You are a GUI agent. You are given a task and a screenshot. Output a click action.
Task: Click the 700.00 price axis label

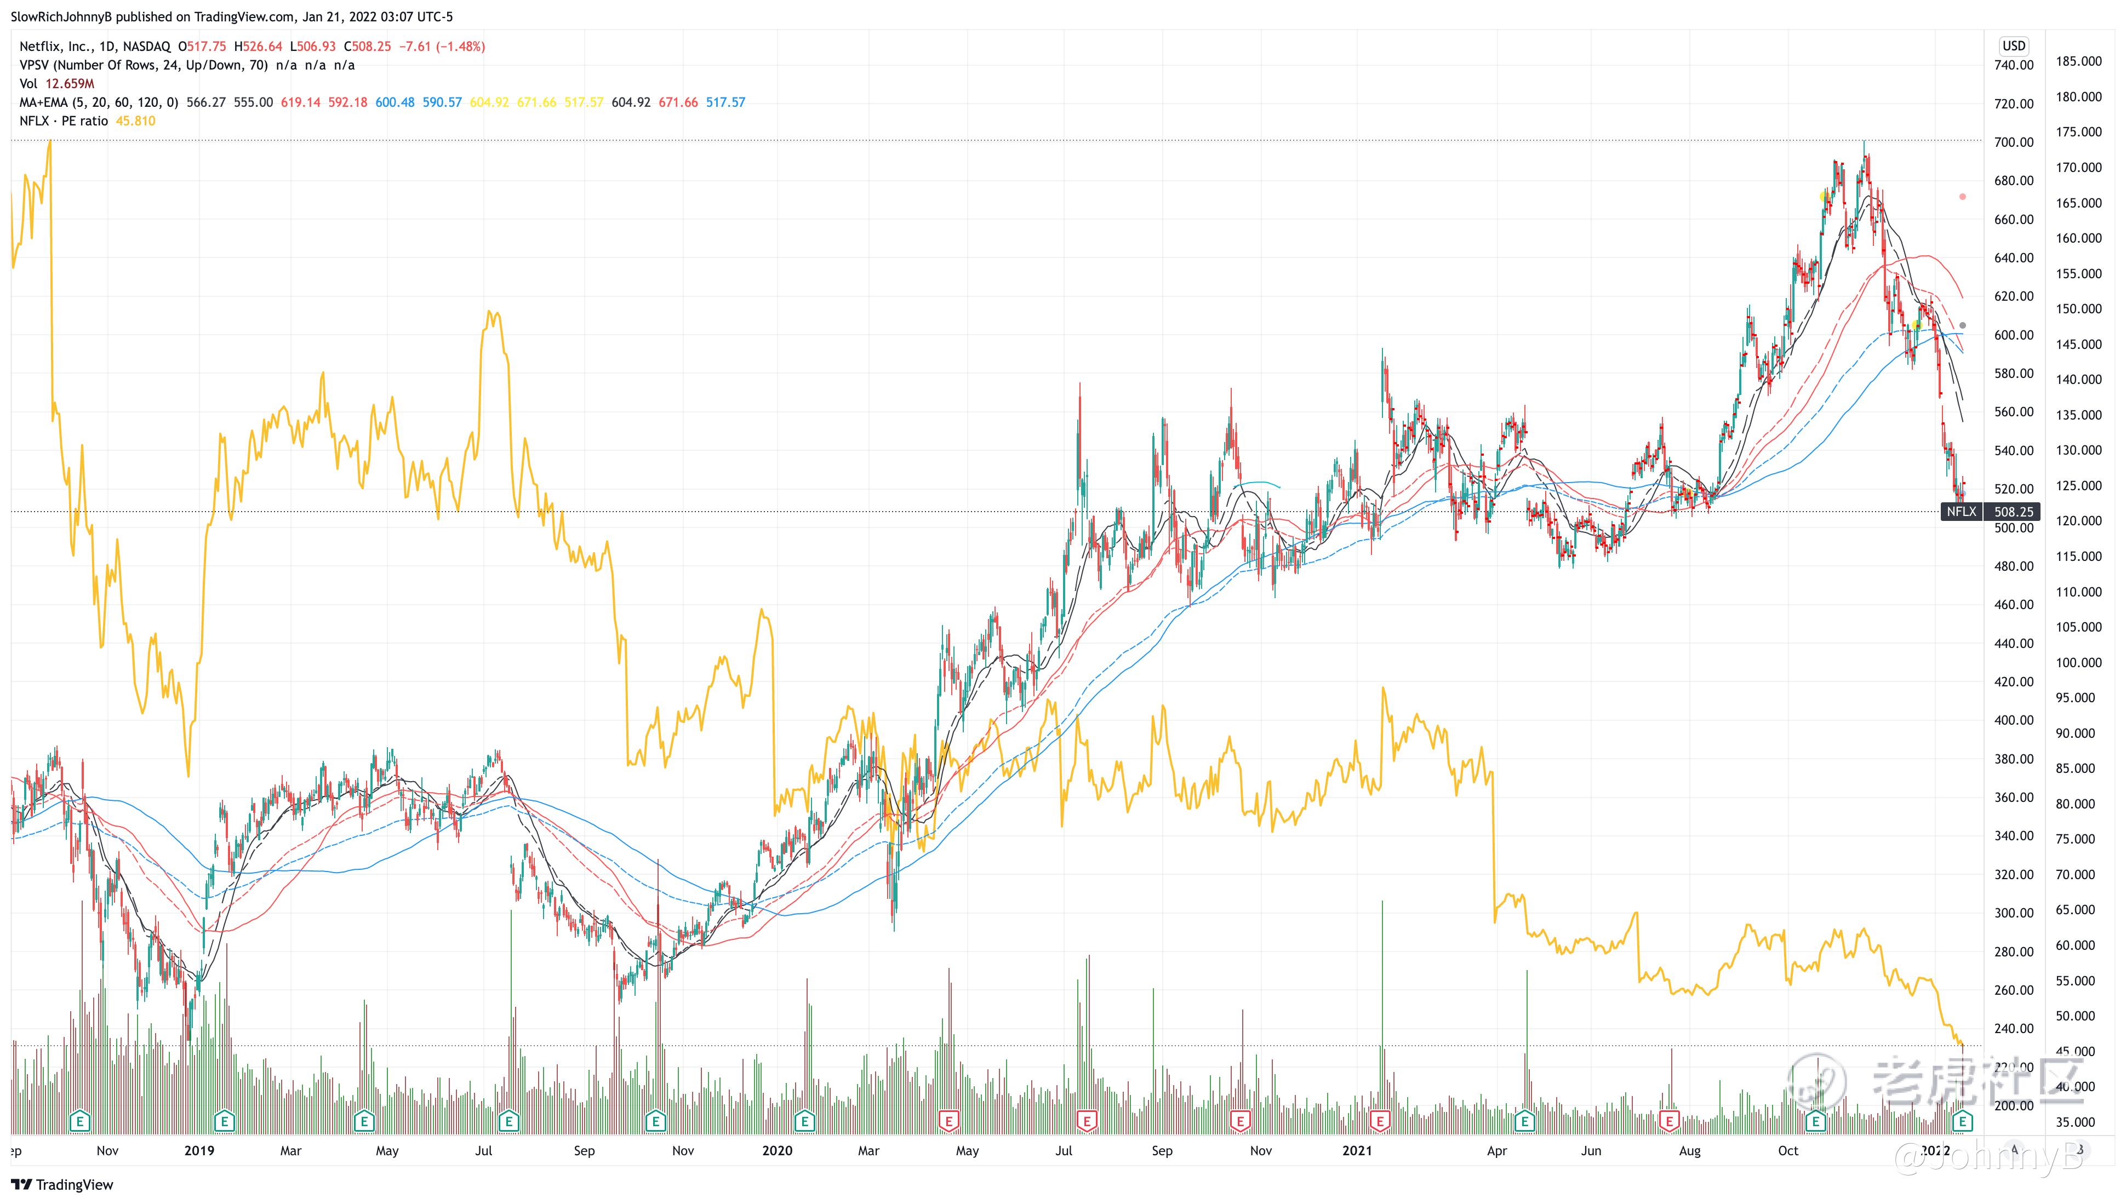(2014, 142)
